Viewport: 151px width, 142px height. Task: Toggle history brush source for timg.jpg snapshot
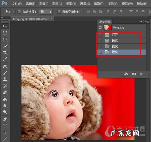[100, 28]
